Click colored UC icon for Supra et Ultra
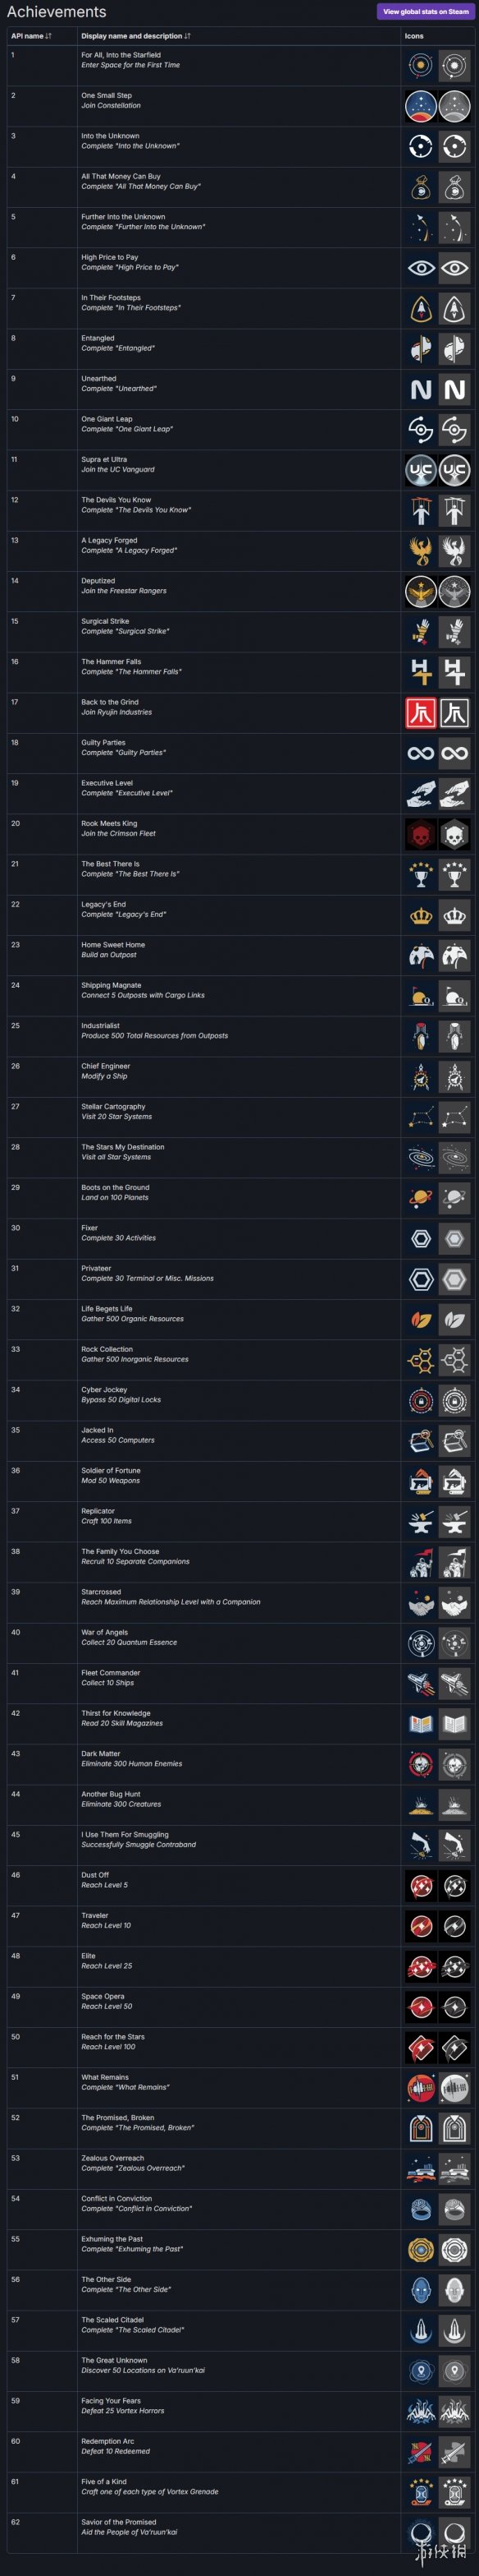Image resolution: width=479 pixels, height=2576 pixels. pos(421,470)
